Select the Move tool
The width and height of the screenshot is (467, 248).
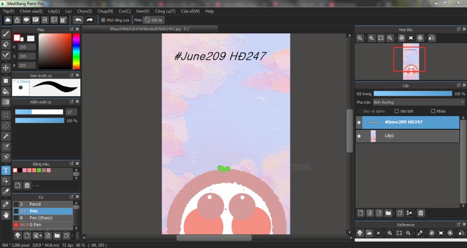[x=5, y=68]
